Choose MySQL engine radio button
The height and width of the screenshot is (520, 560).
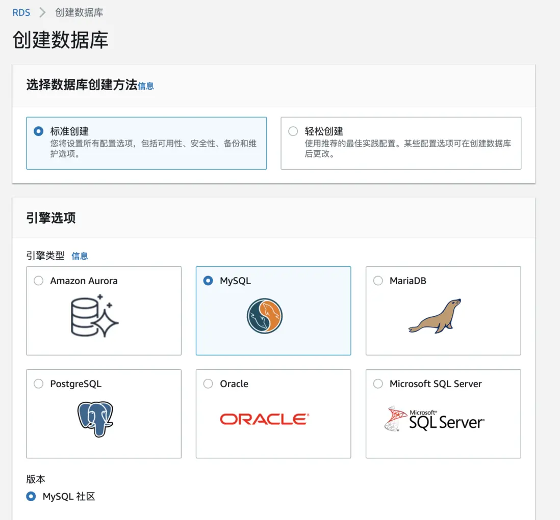coord(208,281)
